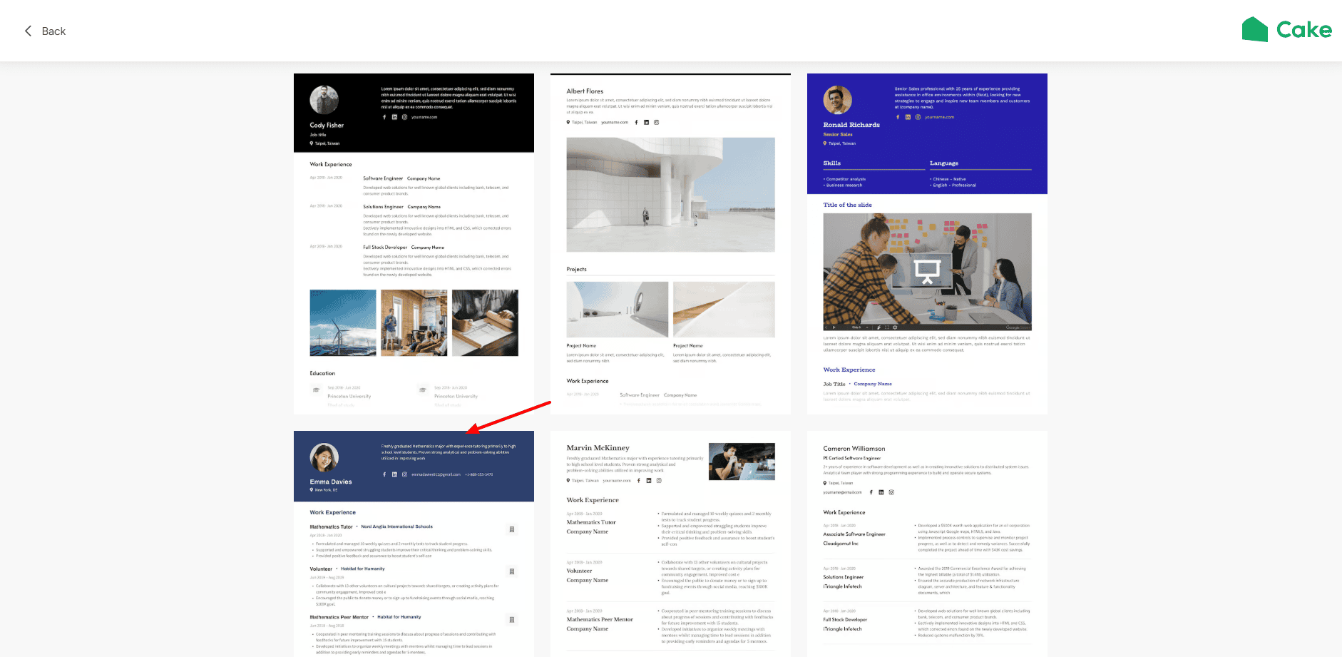Go back using the Back button
This screenshot has width=1342, height=657.
[45, 31]
